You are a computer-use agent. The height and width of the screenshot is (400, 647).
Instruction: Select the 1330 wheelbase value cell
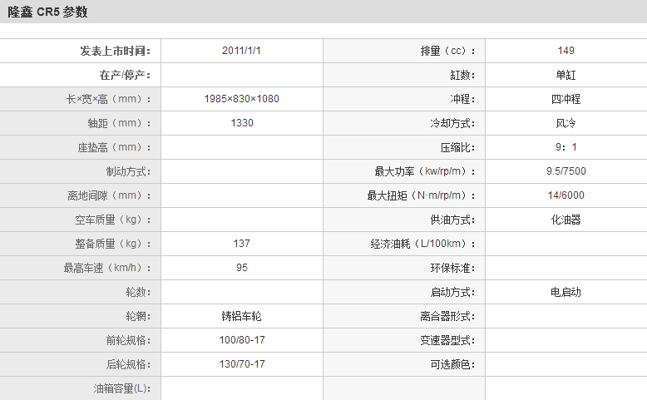click(x=241, y=123)
